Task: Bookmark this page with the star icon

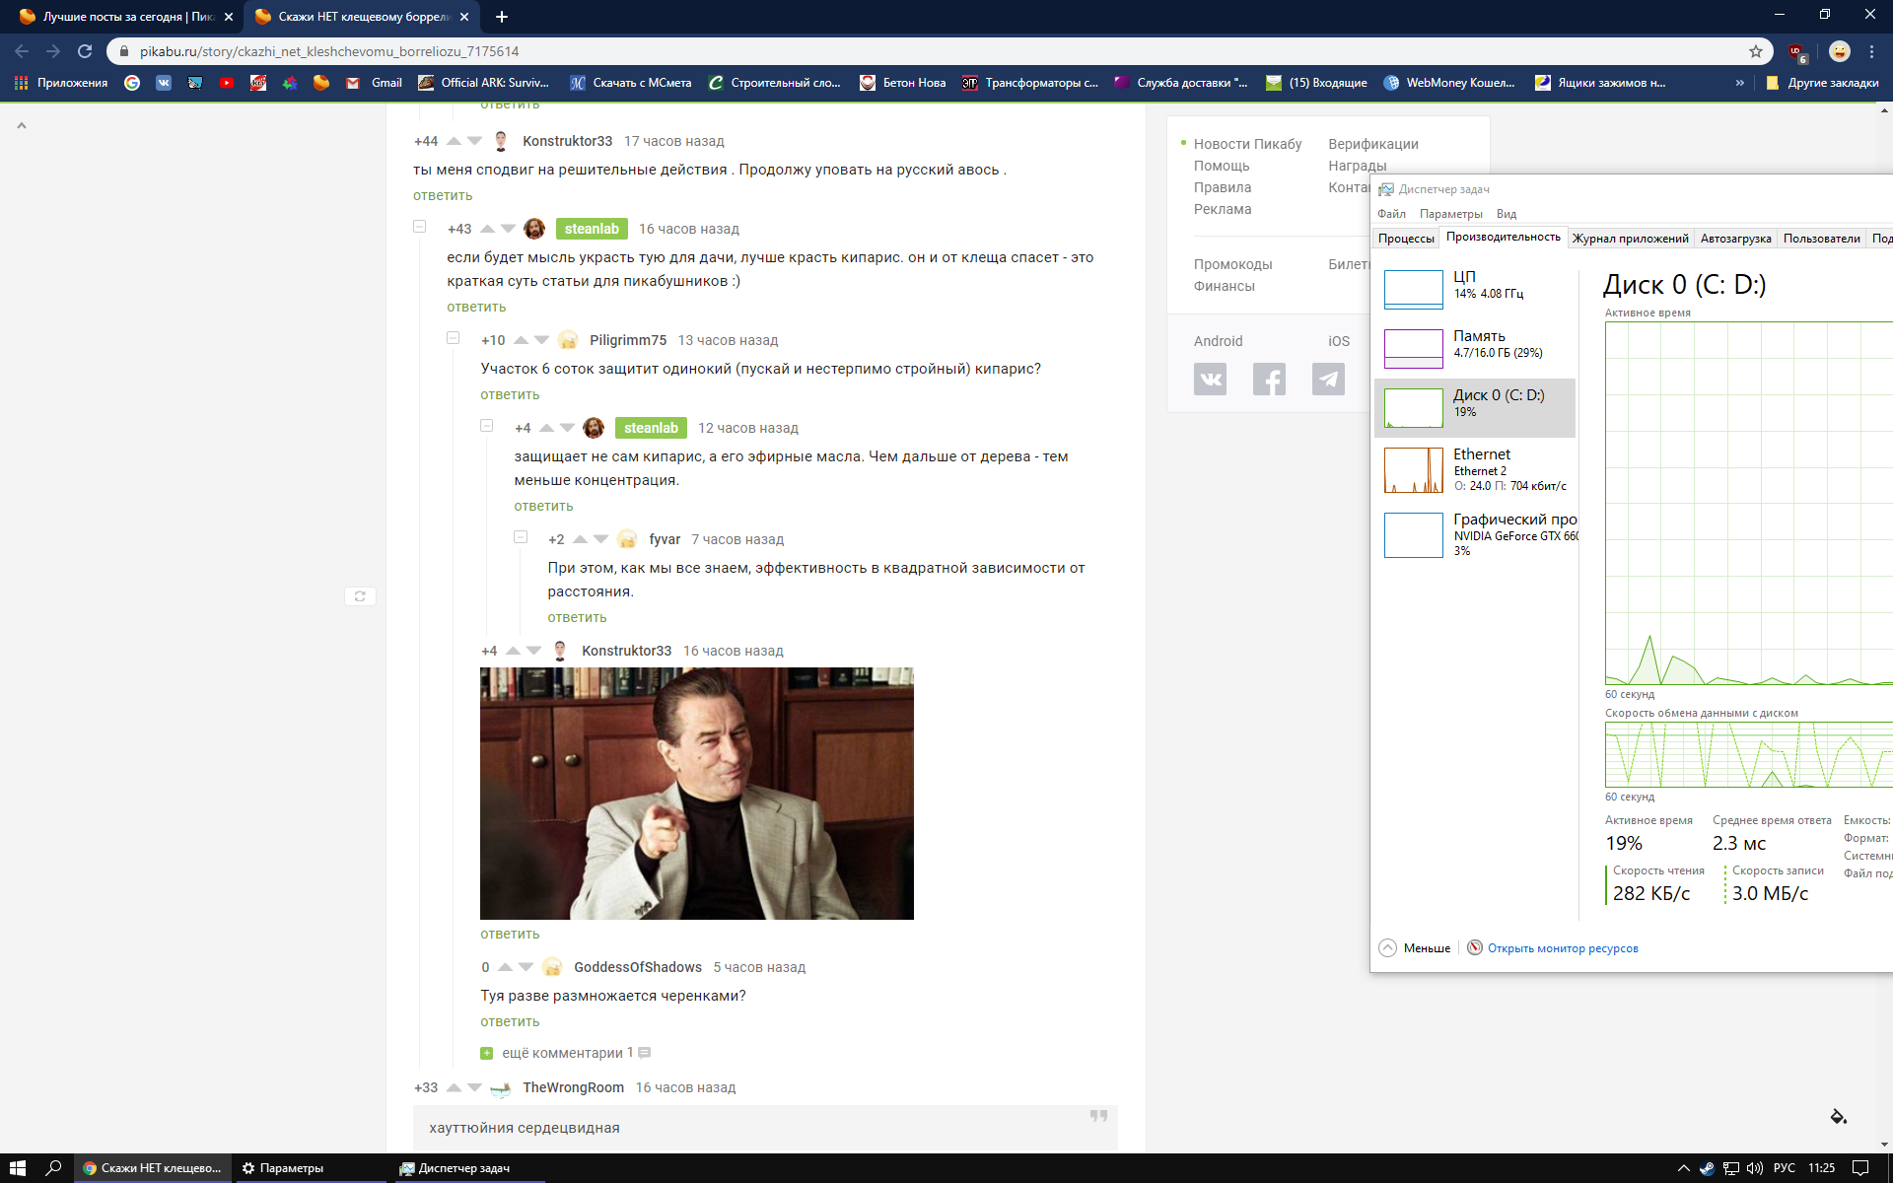Action: click(1756, 51)
